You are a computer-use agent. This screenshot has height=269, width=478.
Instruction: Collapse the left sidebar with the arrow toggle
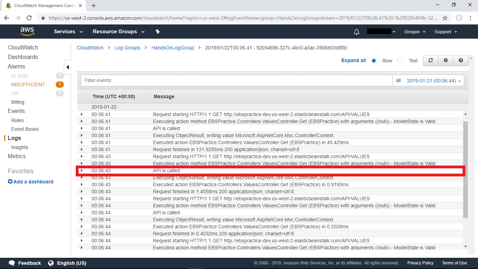coord(68,67)
